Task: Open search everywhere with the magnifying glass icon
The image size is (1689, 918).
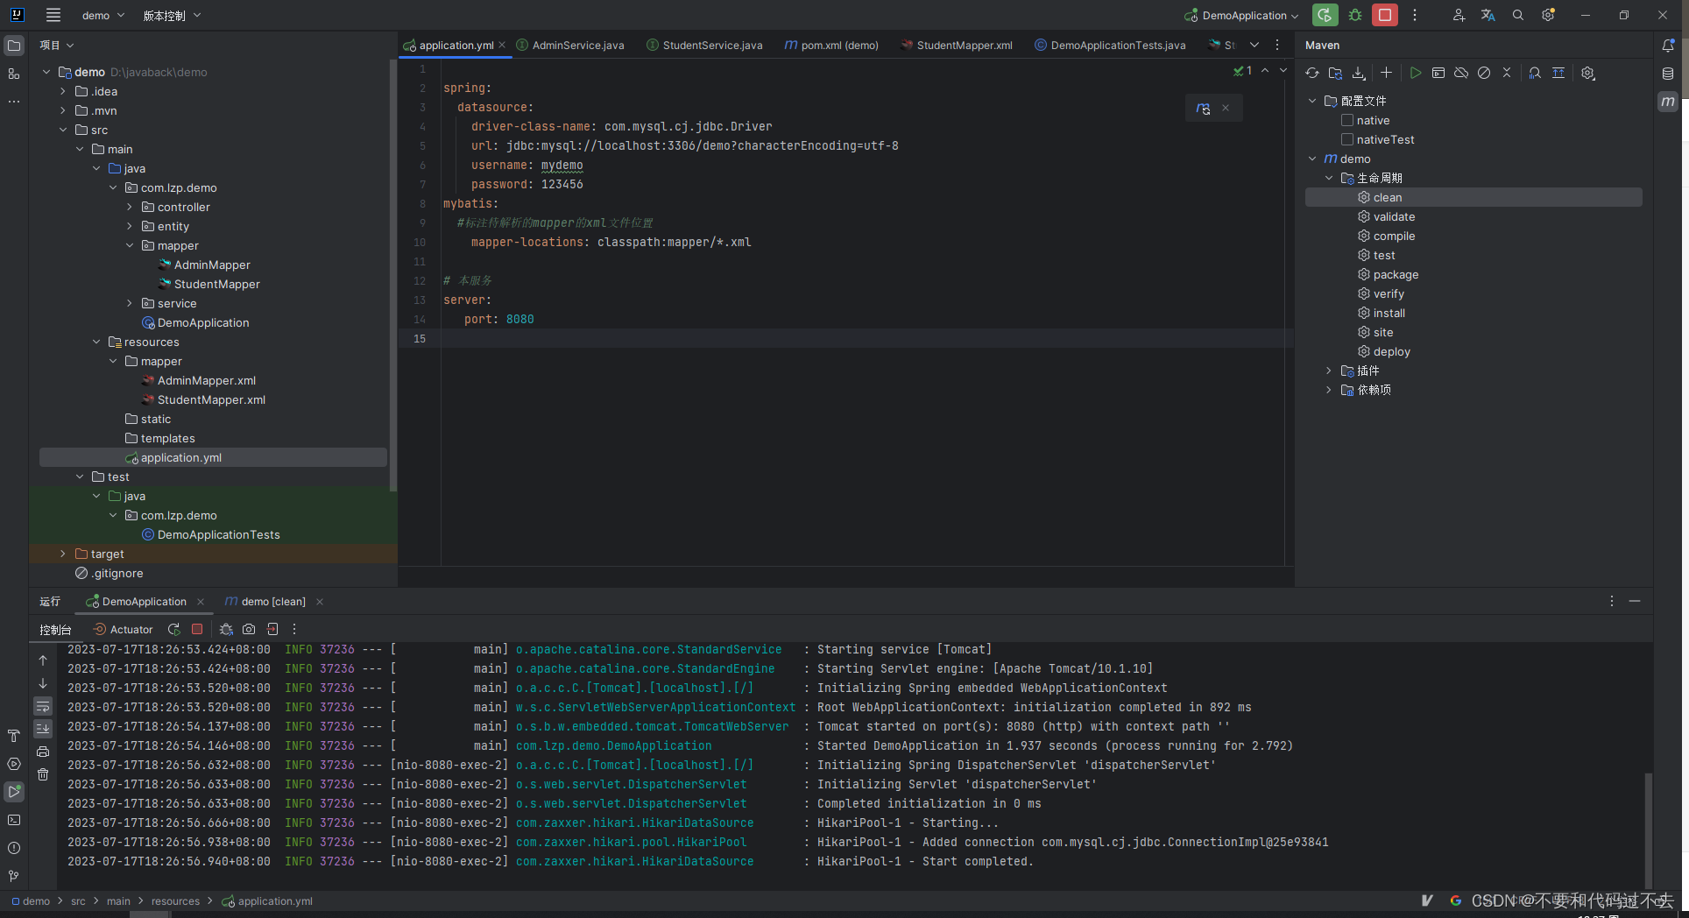Action: click(x=1518, y=15)
